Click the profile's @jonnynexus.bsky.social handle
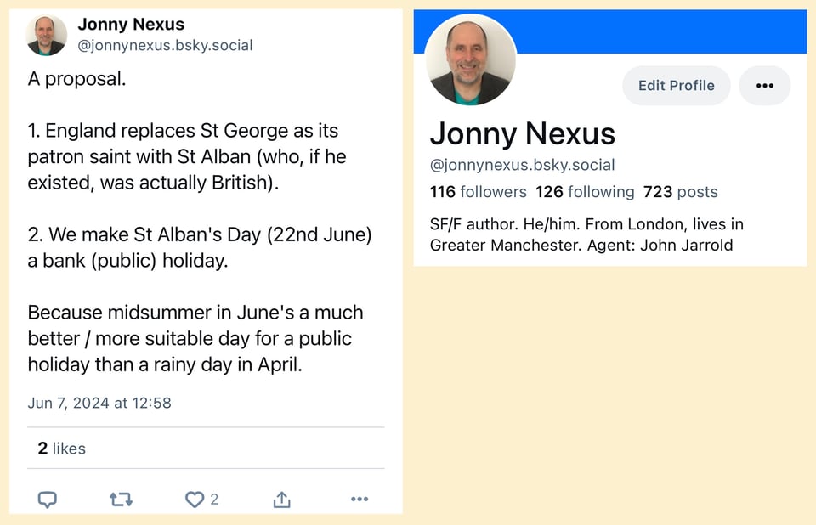 [x=522, y=165]
